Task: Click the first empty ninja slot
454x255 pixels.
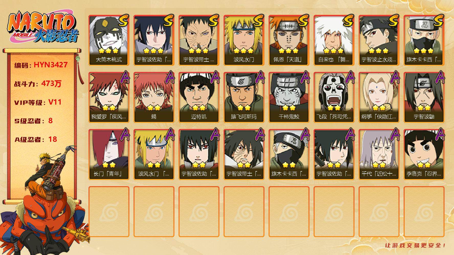Action: pyautogui.click(x=109, y=212)
